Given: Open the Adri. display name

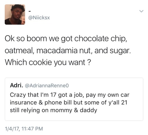Looking at the screenshot, I should [17, 85].
